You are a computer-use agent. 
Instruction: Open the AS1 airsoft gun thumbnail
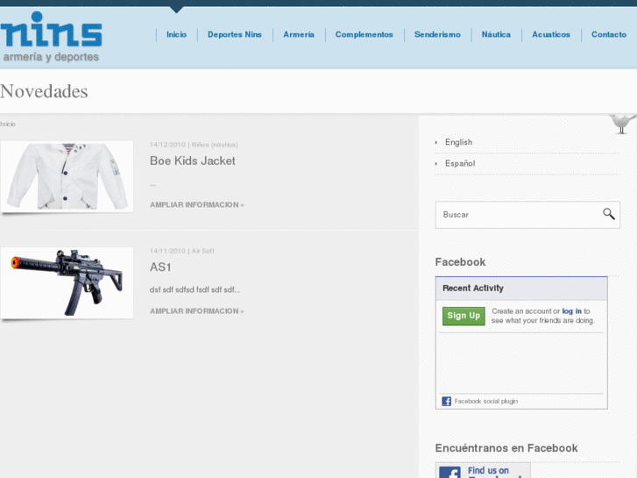point(67,282)
